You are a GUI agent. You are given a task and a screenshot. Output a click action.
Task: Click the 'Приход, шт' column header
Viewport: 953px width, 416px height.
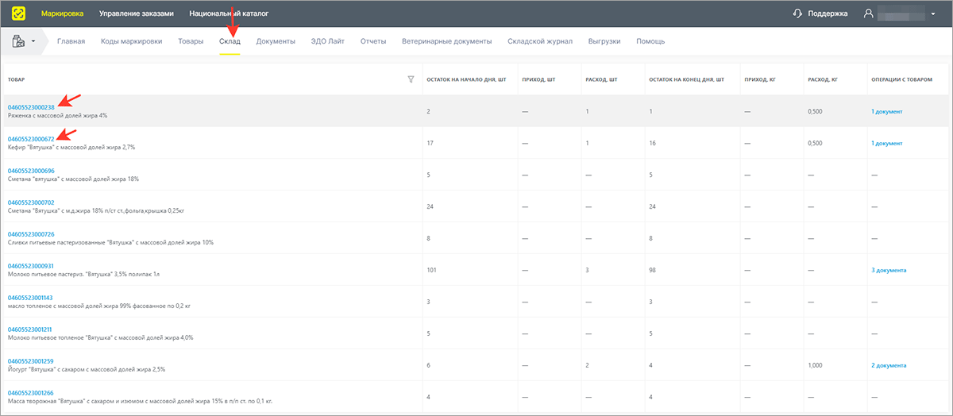tap(539, 79)
